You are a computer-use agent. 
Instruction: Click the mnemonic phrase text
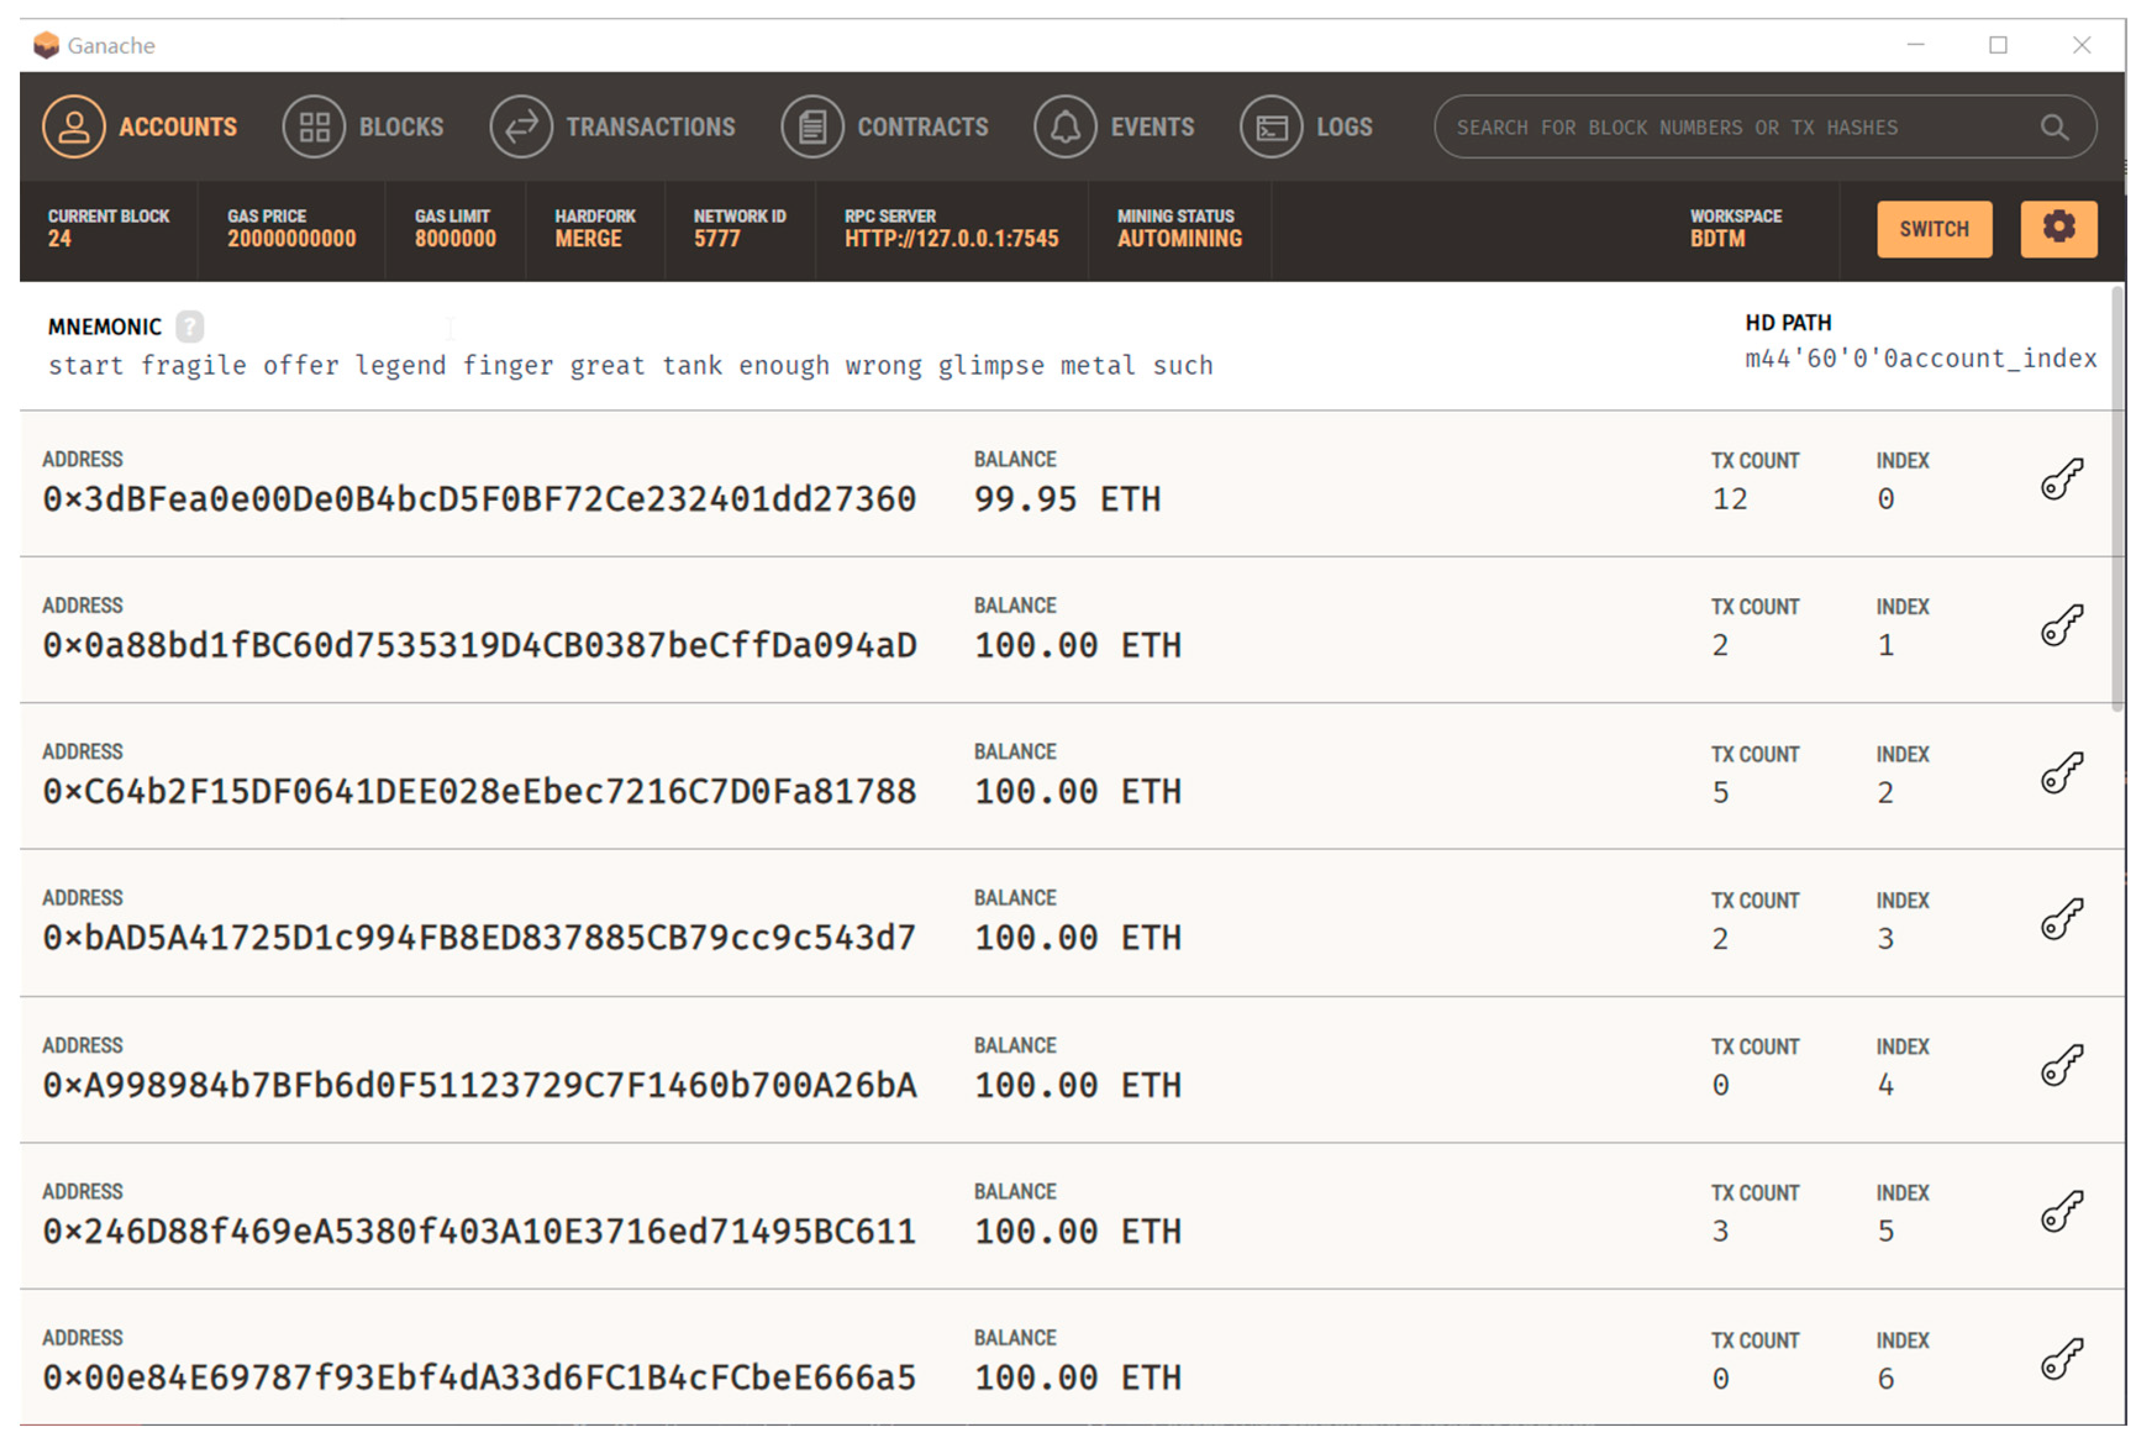630,365
